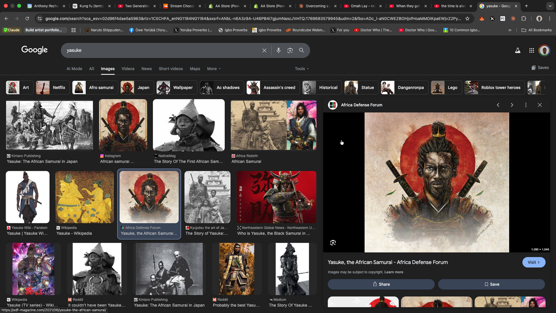The height and width of the screenshot is (313, 556).
Task: Search inside image with Lens icon on preview
Action: click(333, 243)
